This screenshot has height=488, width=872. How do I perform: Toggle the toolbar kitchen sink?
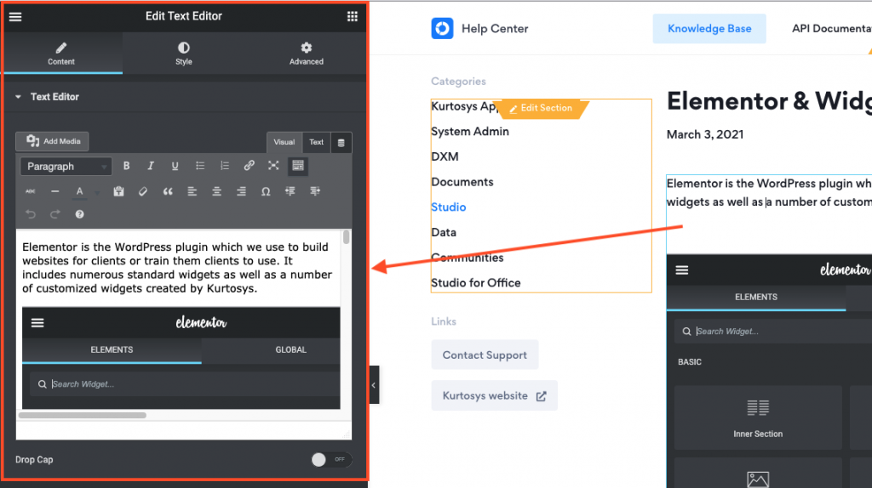pyautogui.click(x=298, y=166)
